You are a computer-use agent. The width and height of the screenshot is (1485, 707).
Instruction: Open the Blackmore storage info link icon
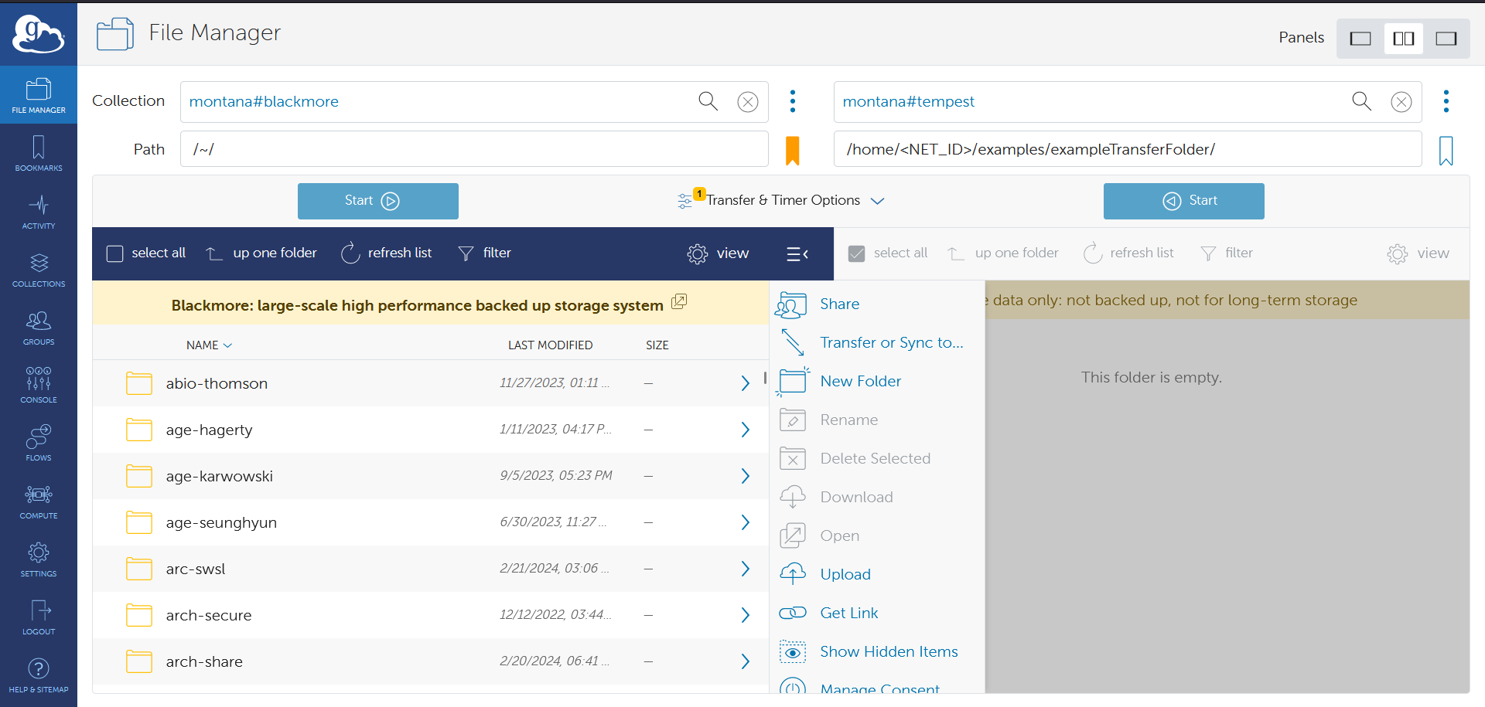click(x=679, y=302)
